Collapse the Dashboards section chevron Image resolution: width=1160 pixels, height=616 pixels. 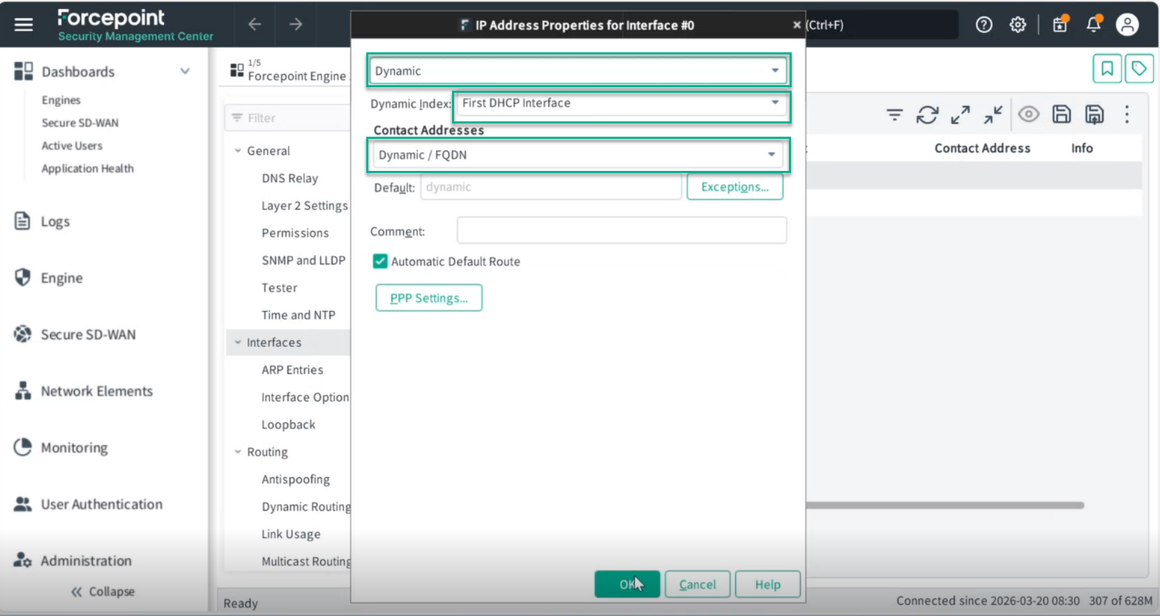pos(185,71)
